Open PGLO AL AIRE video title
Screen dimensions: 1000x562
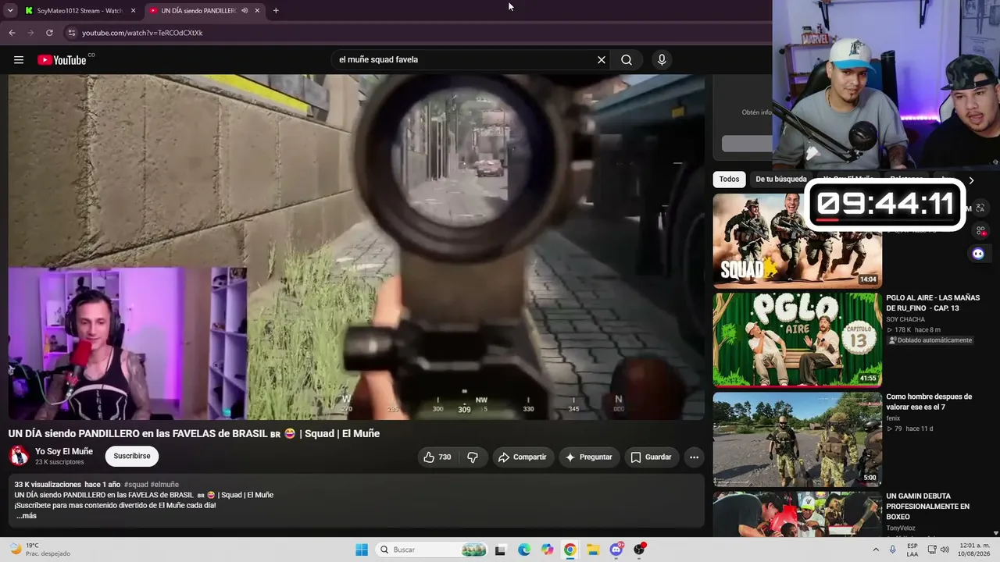(x=933, y=303)
